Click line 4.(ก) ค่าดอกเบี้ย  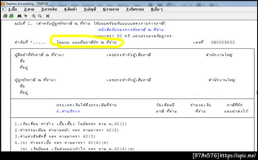coord(61,142)
